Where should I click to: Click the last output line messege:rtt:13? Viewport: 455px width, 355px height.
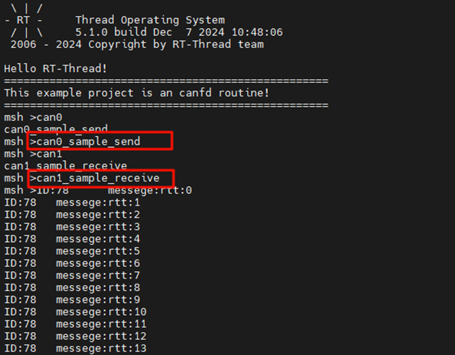pyautogui.click(x=75, y=348)
